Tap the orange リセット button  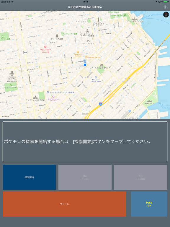[x=64, y=204]
